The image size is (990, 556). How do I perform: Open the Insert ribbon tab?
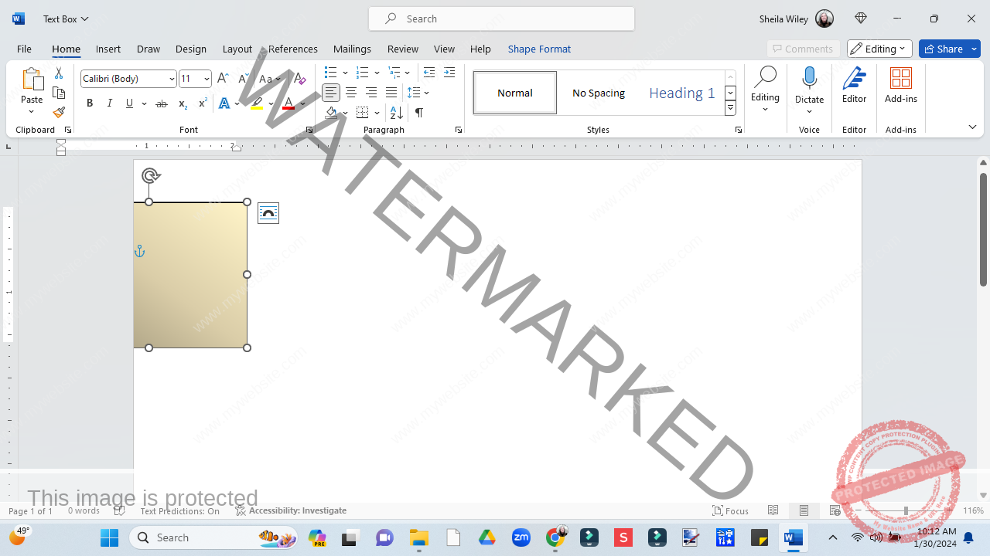coord(108,49)
